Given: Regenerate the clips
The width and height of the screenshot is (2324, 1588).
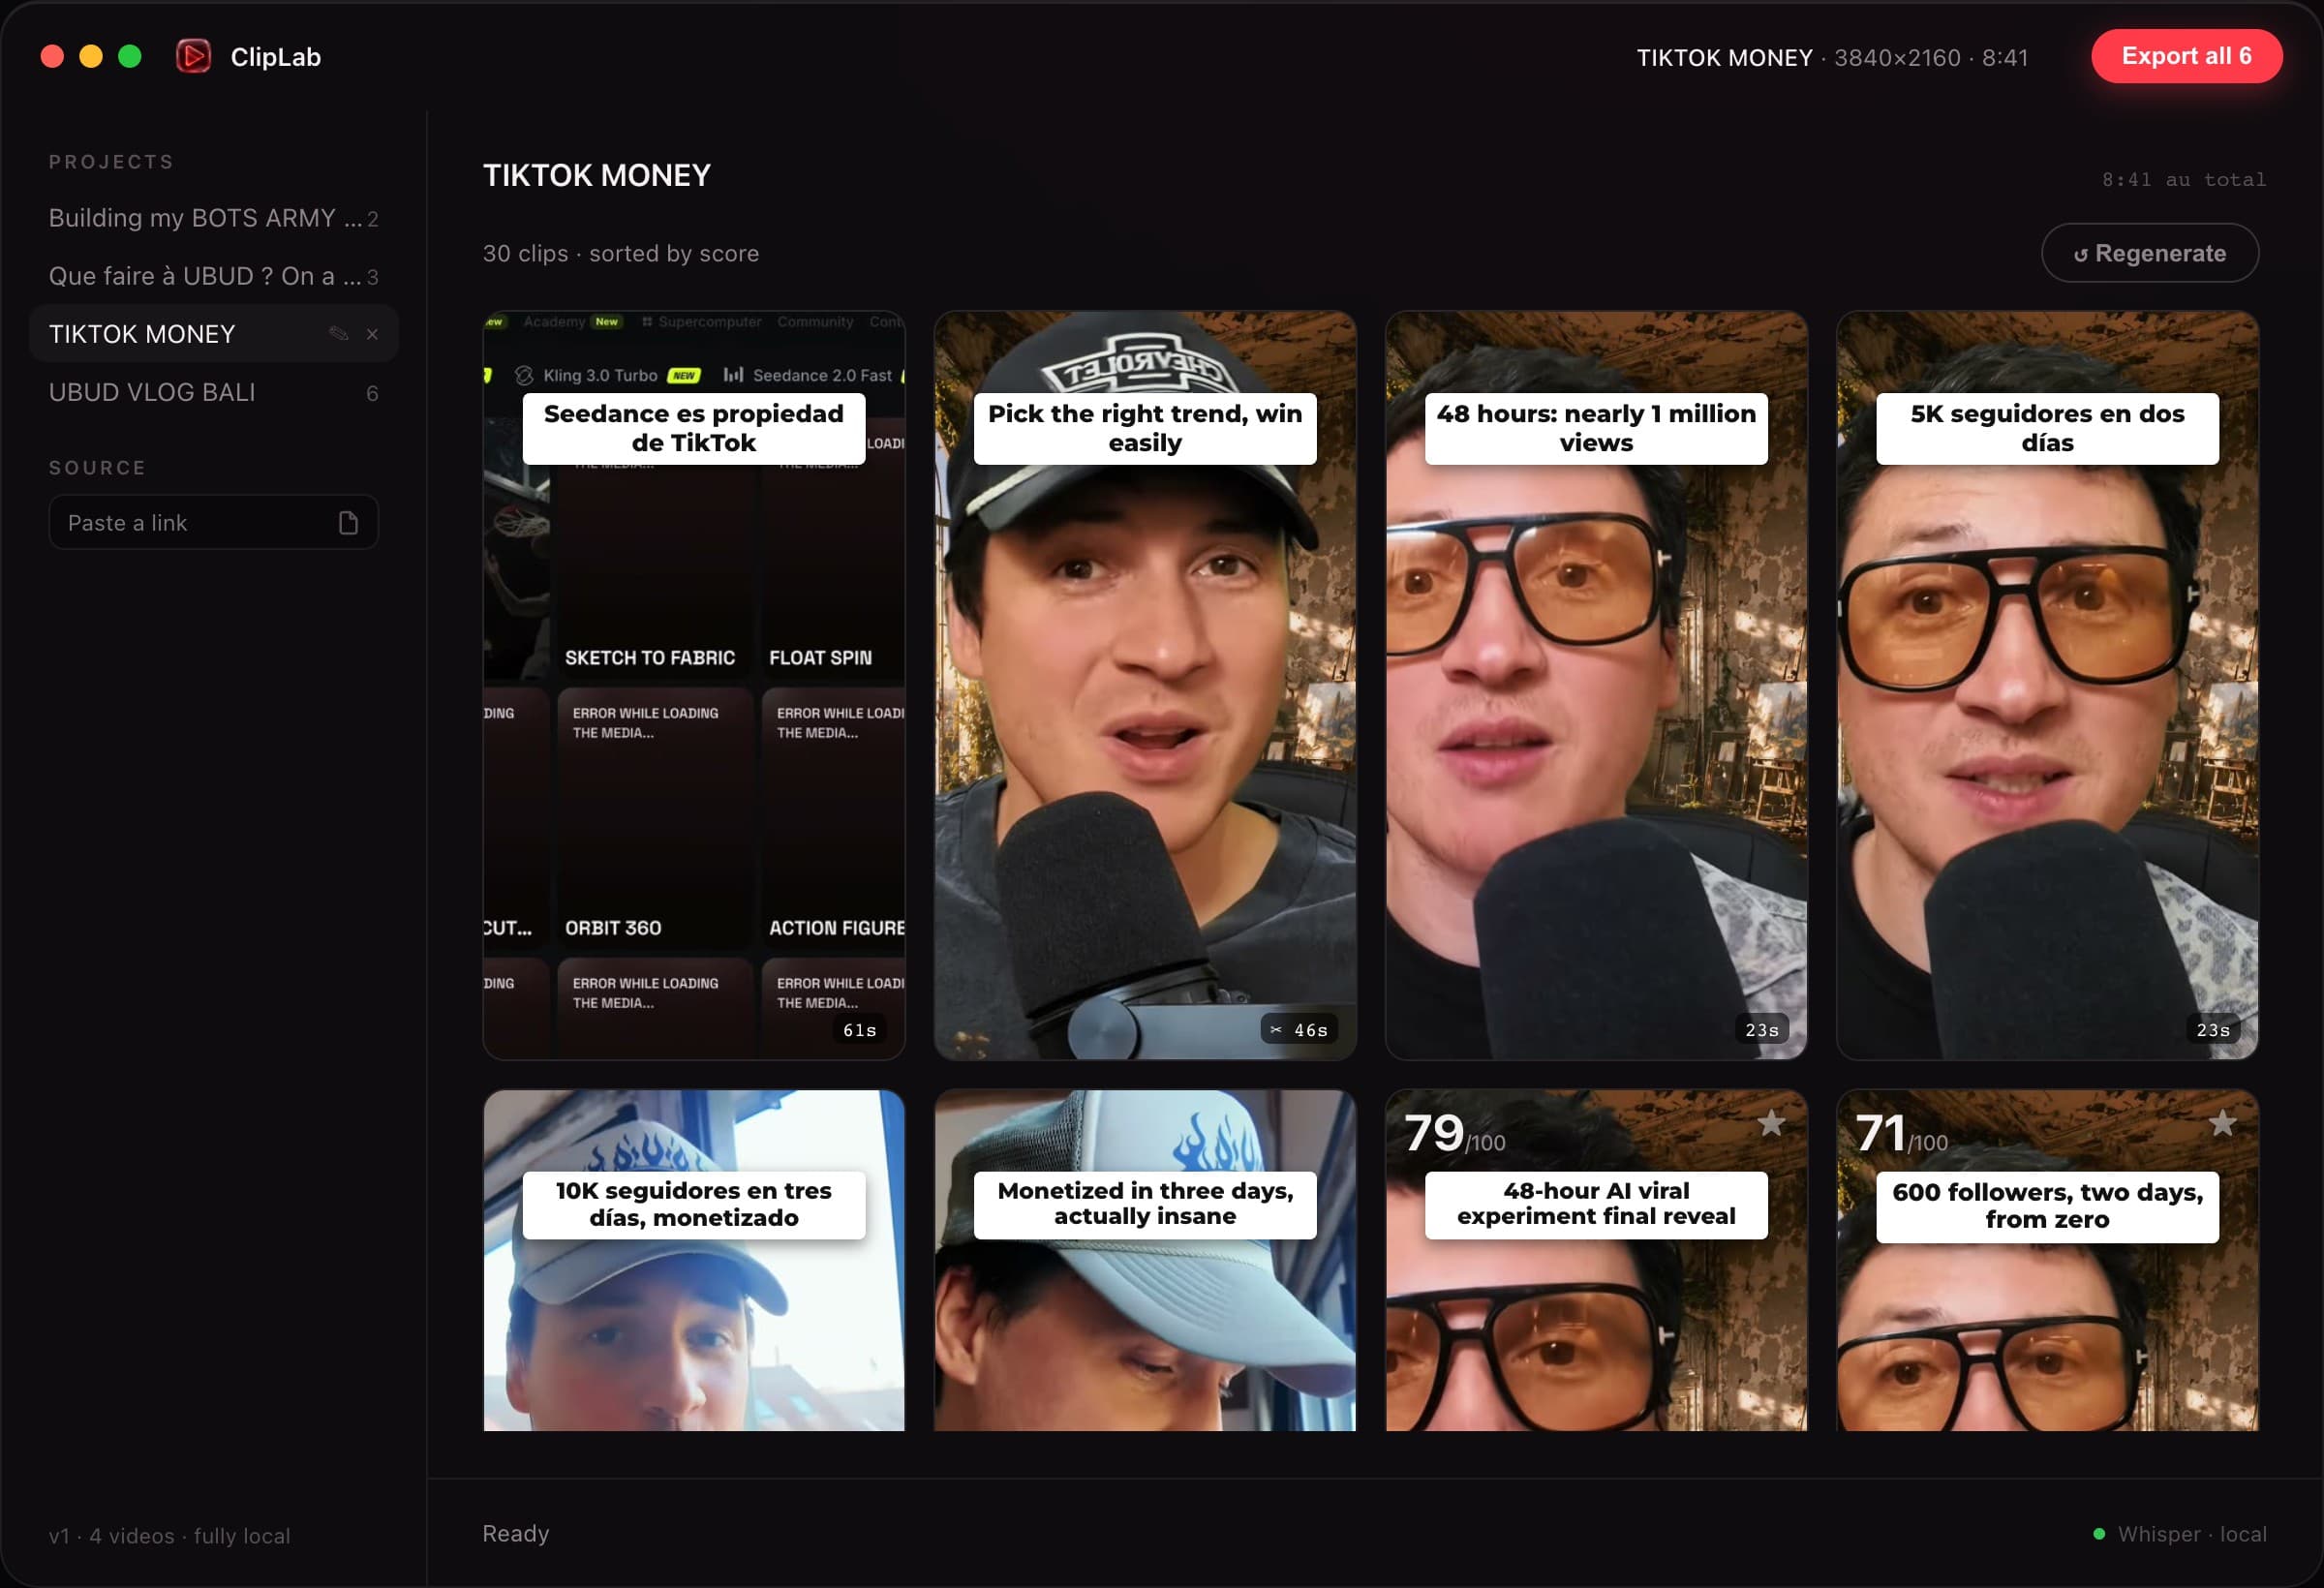Looking at the screenshot, I should pyautogui.click(x=2149, y=253).
